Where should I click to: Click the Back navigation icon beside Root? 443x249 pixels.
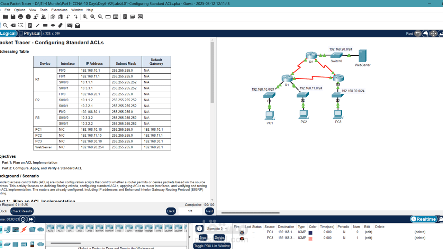pyautogui.click(x=418, y=34)
